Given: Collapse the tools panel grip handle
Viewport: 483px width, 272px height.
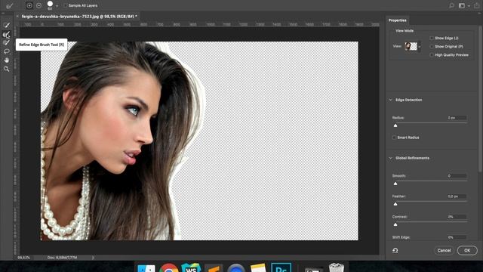Looking at the screenshot, I should click(3, 14).
